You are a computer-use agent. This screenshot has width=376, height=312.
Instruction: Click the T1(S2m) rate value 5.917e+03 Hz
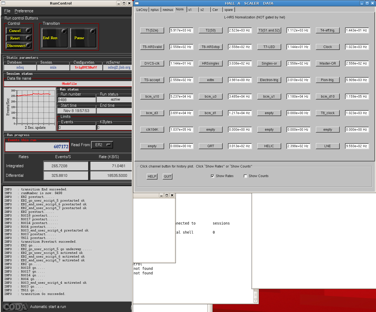[181, 30]
